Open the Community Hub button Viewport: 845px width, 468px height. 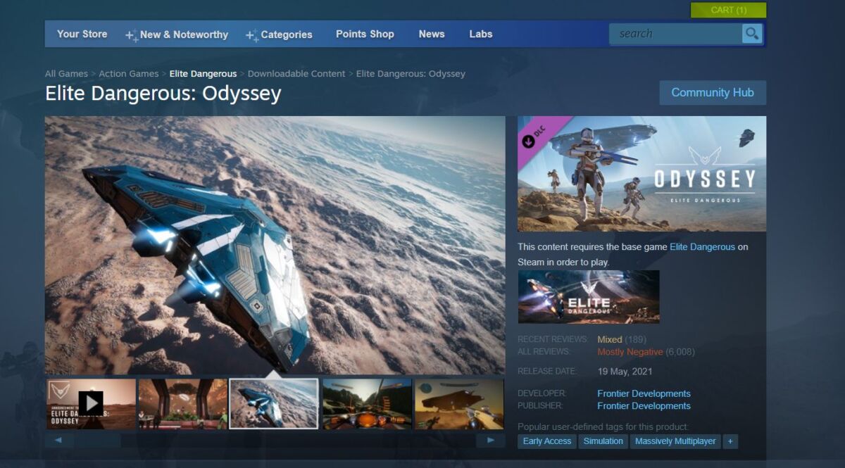(713, 92)
